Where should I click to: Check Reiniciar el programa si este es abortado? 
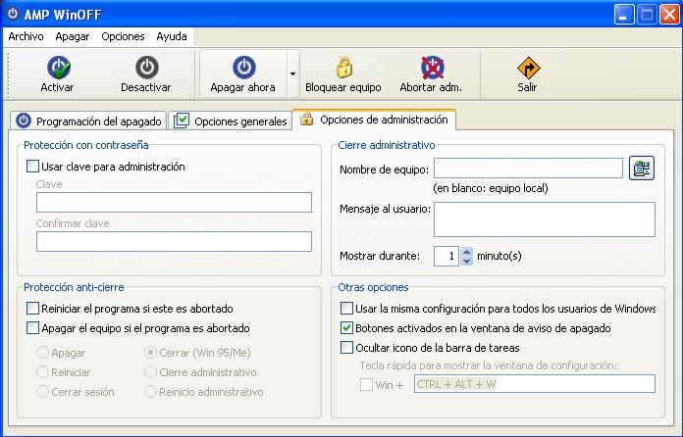[32, 309]
